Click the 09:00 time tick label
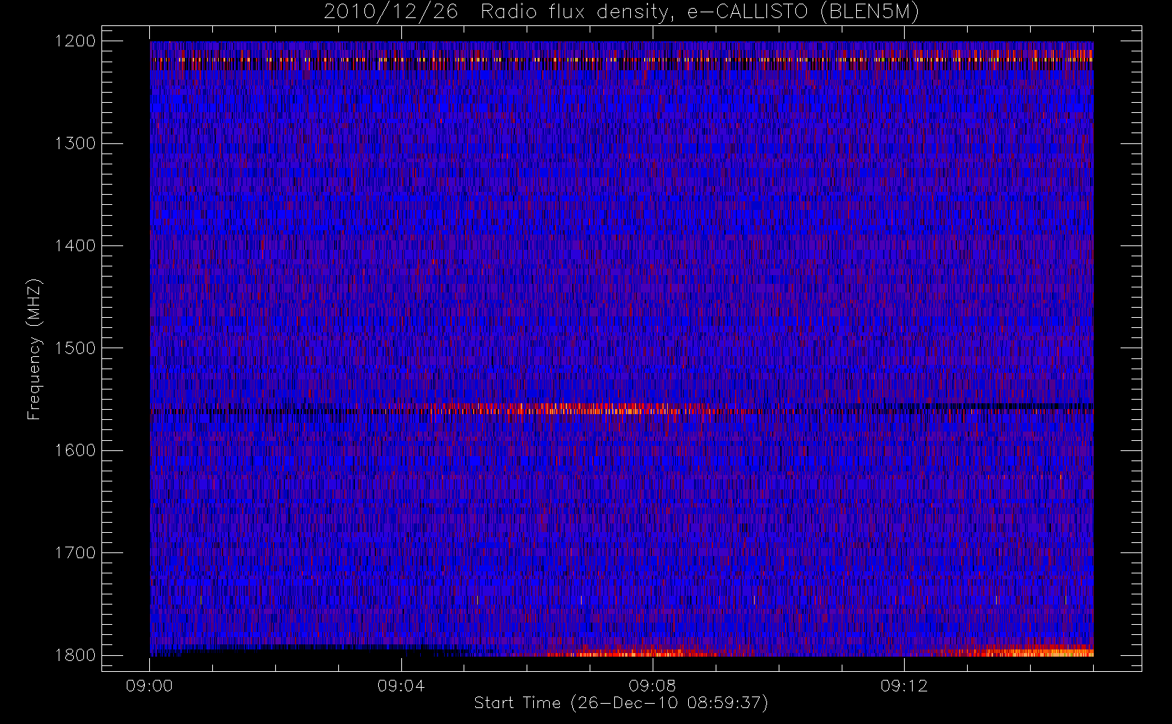The height and width of the screenshot is (724, 1172). (149, 686)
